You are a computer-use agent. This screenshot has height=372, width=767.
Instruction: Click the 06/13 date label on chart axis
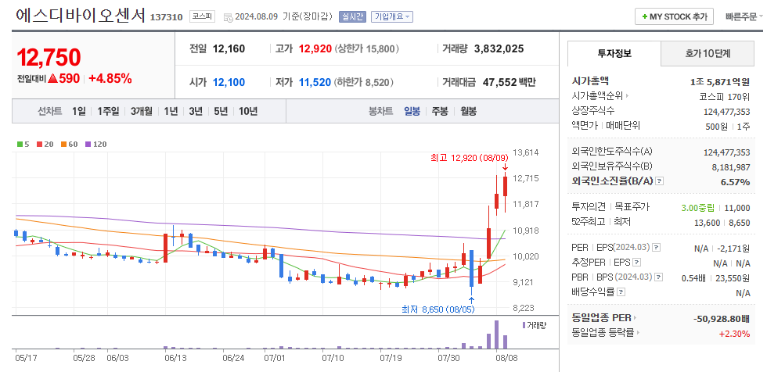point(175,357)
